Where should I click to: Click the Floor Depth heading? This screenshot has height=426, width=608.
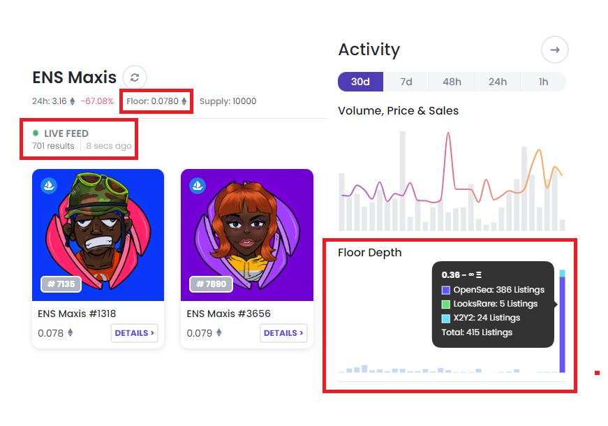(369, 253)
